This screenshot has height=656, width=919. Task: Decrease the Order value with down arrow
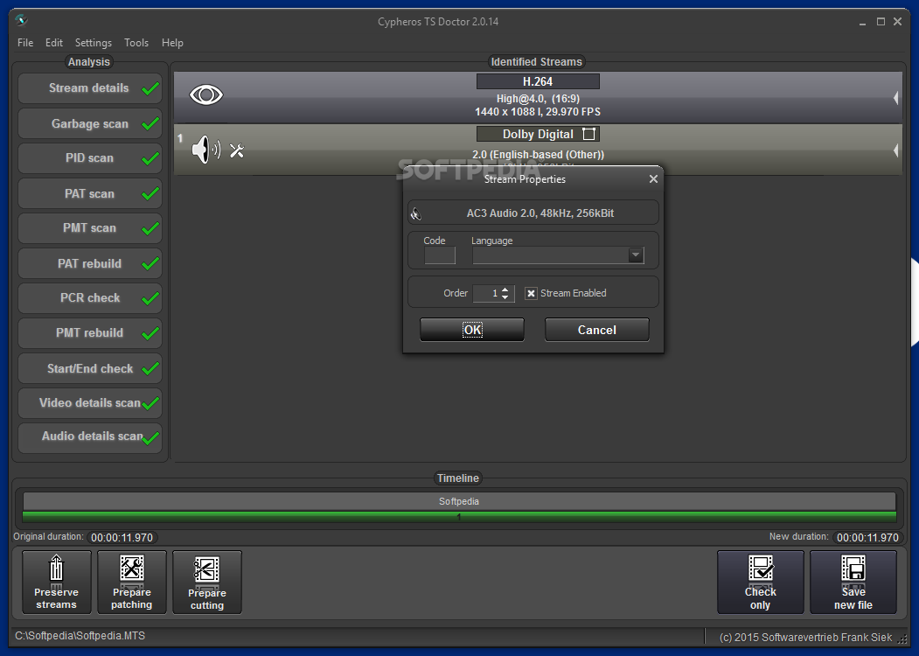pos(505,297)
